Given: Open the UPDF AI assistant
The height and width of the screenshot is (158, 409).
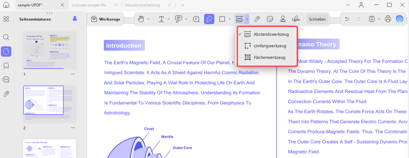Looking at the screenshot, I should point(400,19).
